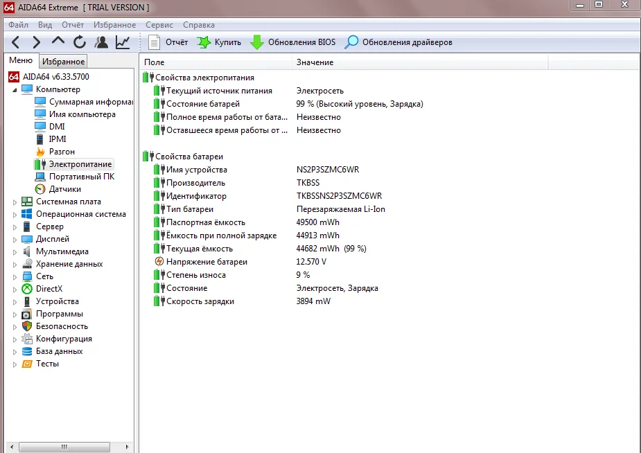
Task: Click the Мультимедиа speaker icon
Action: [27, 251]
